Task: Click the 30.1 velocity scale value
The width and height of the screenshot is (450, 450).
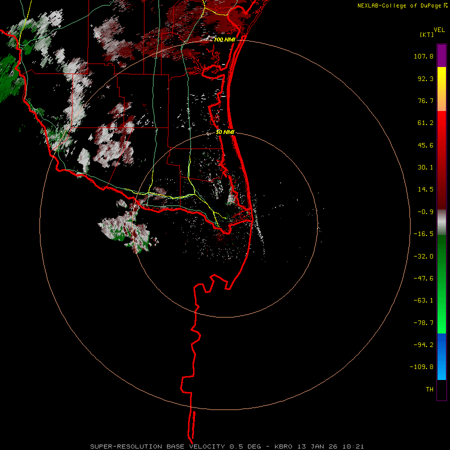Action: pos(425,167)
